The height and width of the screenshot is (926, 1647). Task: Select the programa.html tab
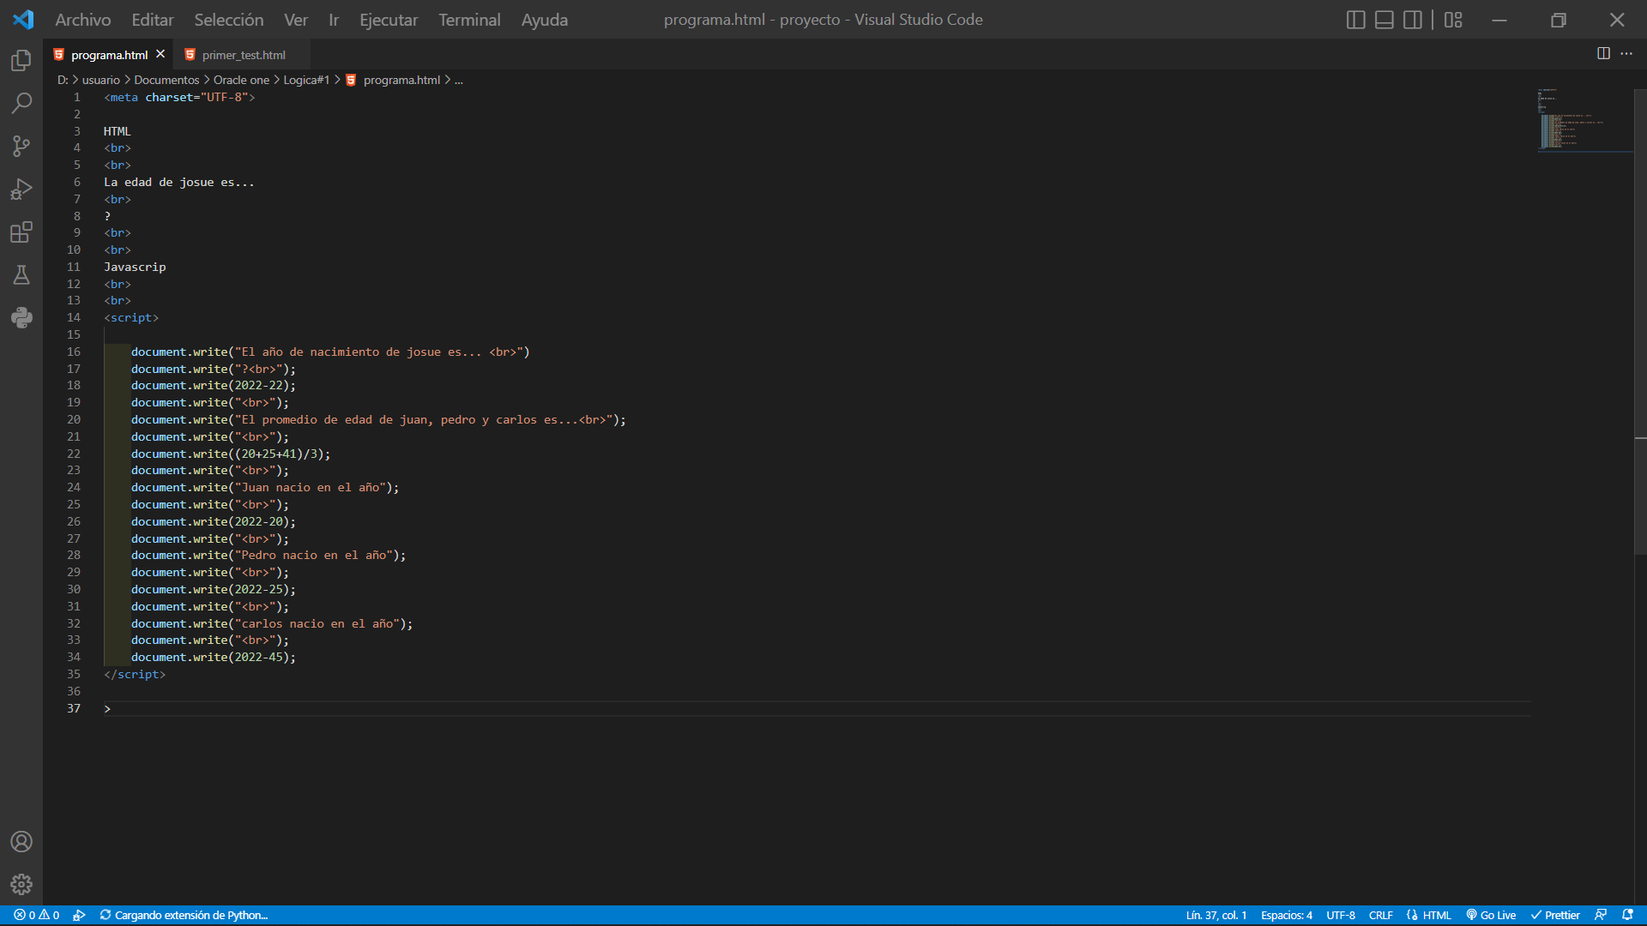click(x=109, y=55)
